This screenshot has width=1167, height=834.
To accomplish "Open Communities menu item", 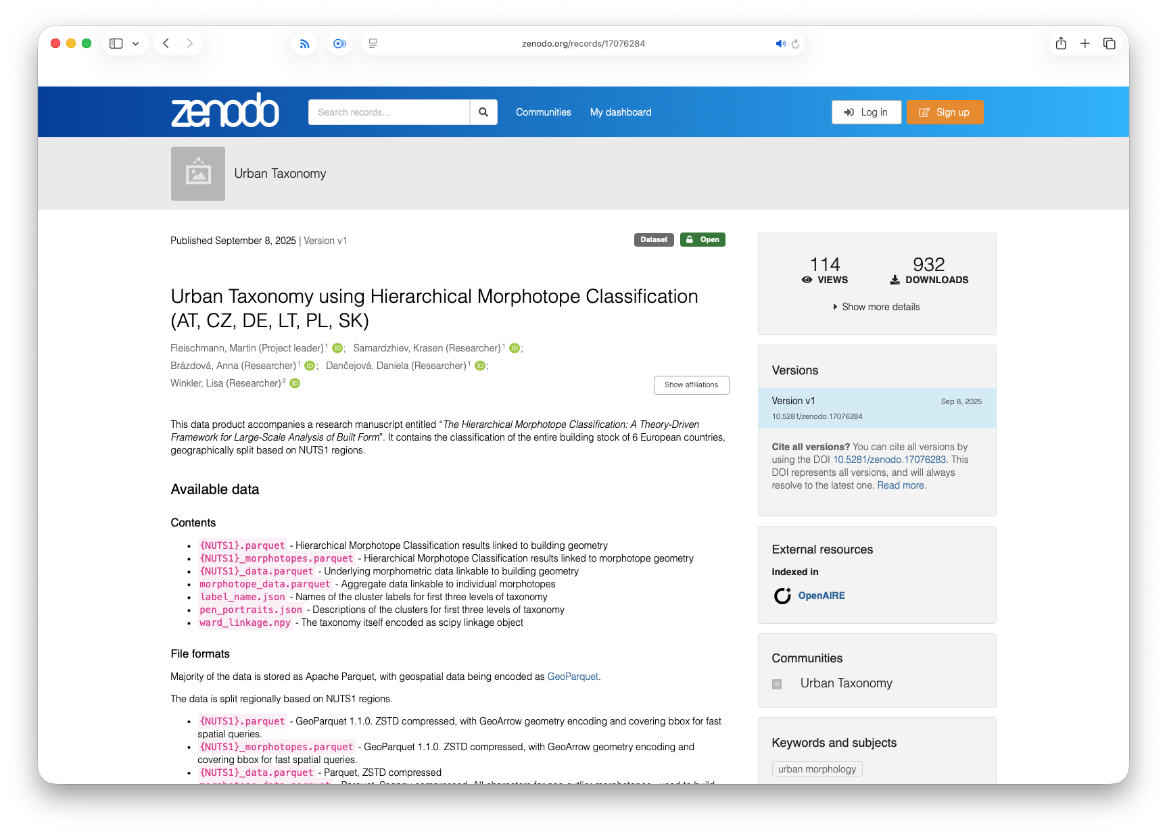I will (543, 112).
